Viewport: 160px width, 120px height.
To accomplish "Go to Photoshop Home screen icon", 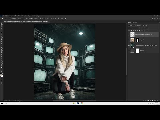I will pos(2,19).
